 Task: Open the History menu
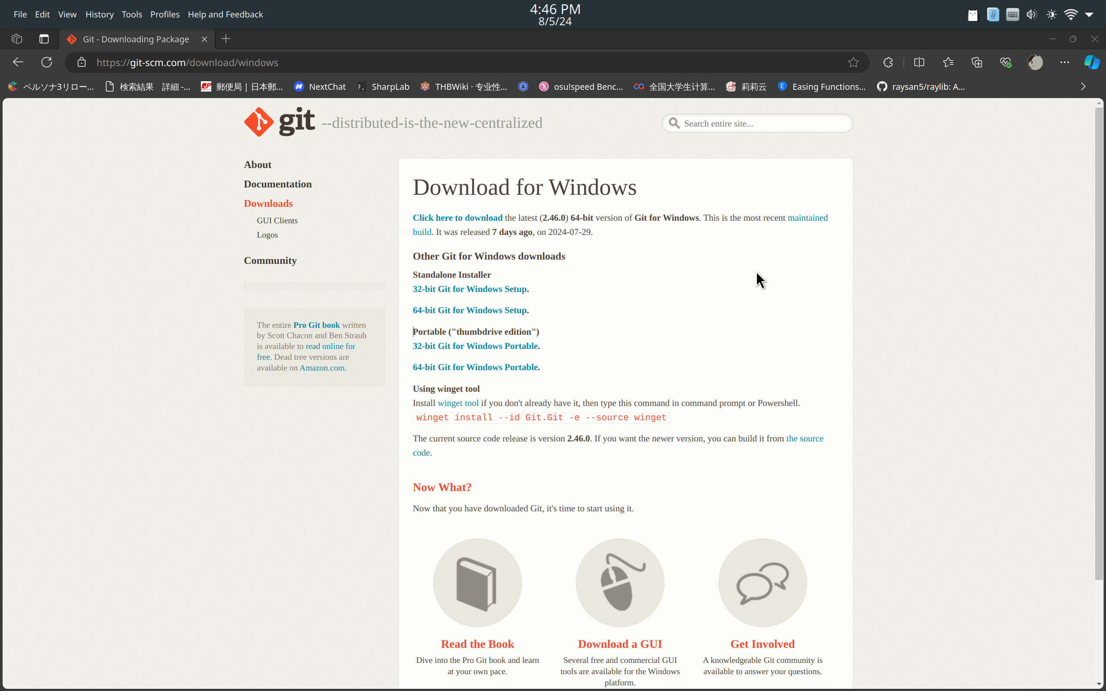pyautogui.click(x=100, y=14)
